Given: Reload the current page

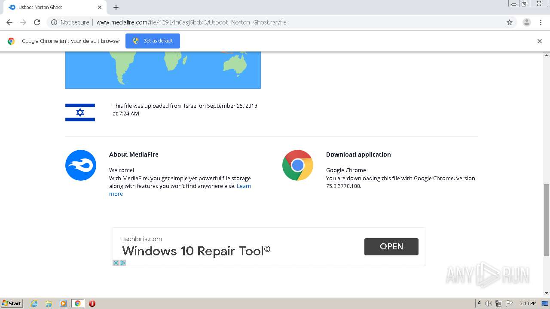Looking at the screenshot, I should [37, 22].
